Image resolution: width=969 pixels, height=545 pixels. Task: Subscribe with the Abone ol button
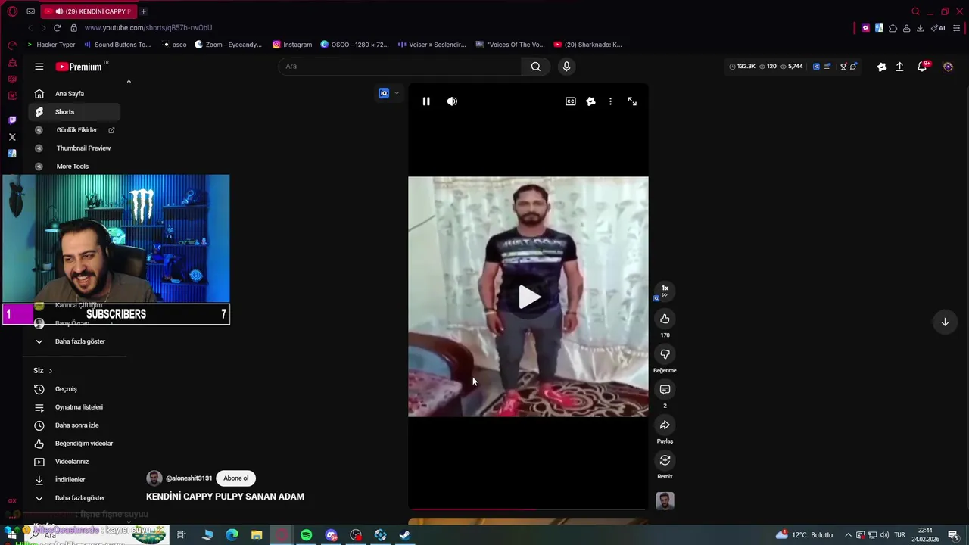[235, 478]
